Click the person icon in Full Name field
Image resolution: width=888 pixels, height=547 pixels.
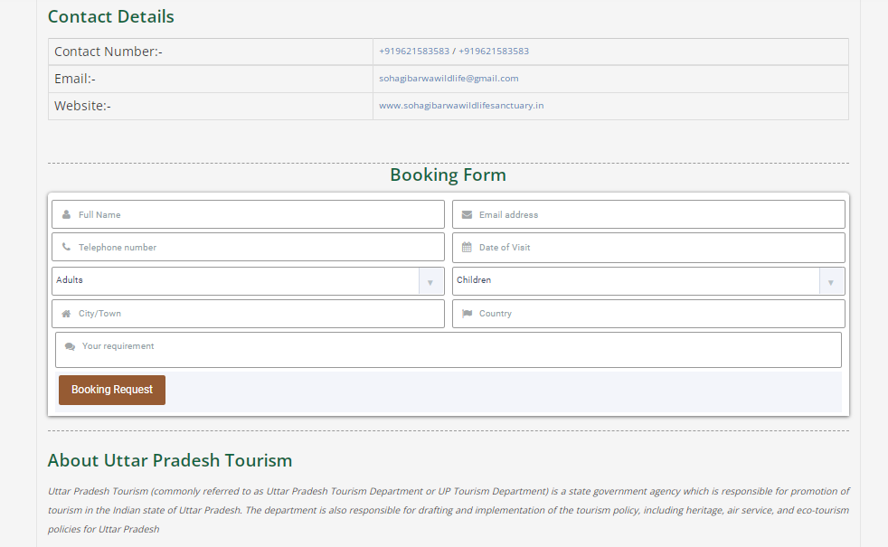click(66, 214)
